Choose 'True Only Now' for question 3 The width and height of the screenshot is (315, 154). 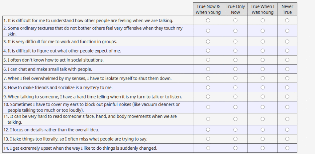coord(235,41)
